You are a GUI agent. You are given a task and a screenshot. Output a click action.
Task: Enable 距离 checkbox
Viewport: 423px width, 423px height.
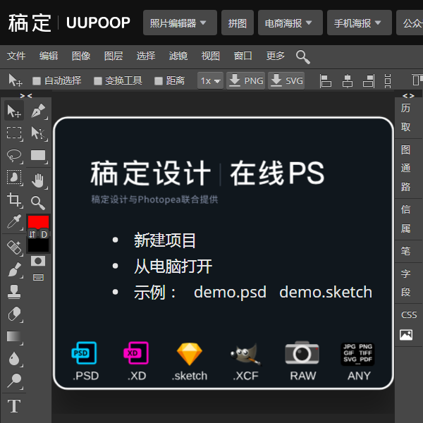(x=159, y=80)
